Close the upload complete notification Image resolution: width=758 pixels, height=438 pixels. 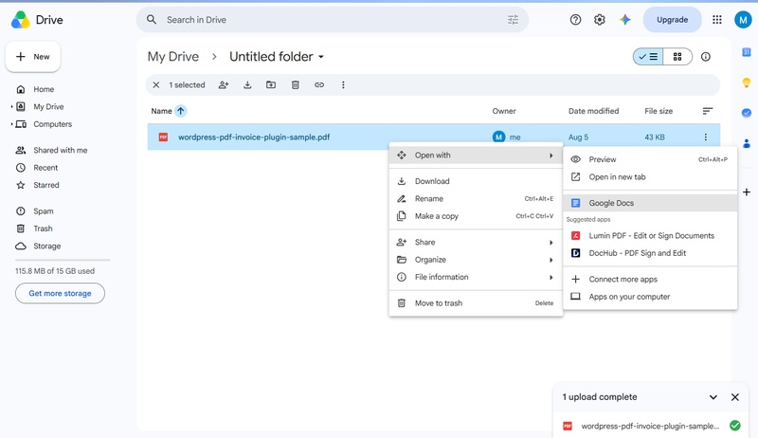click(735, 397)
